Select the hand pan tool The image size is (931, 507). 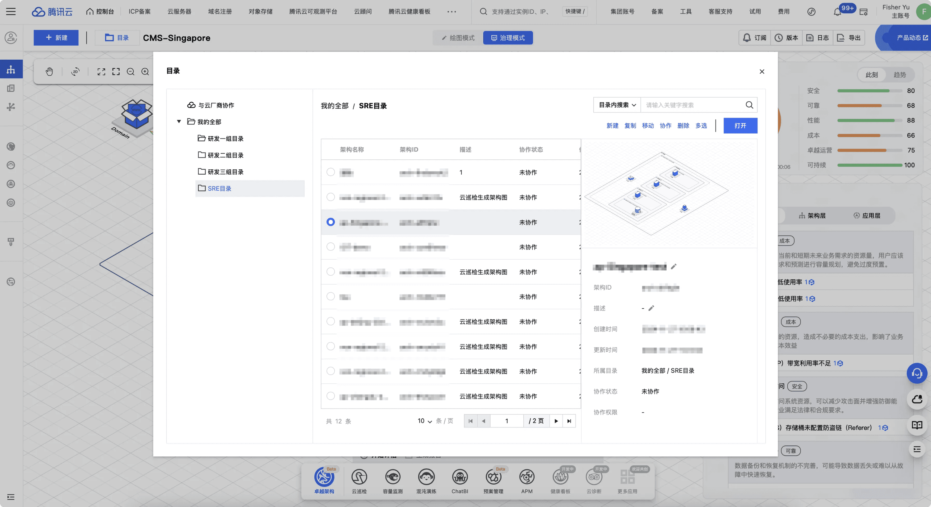tap(49, 71)
